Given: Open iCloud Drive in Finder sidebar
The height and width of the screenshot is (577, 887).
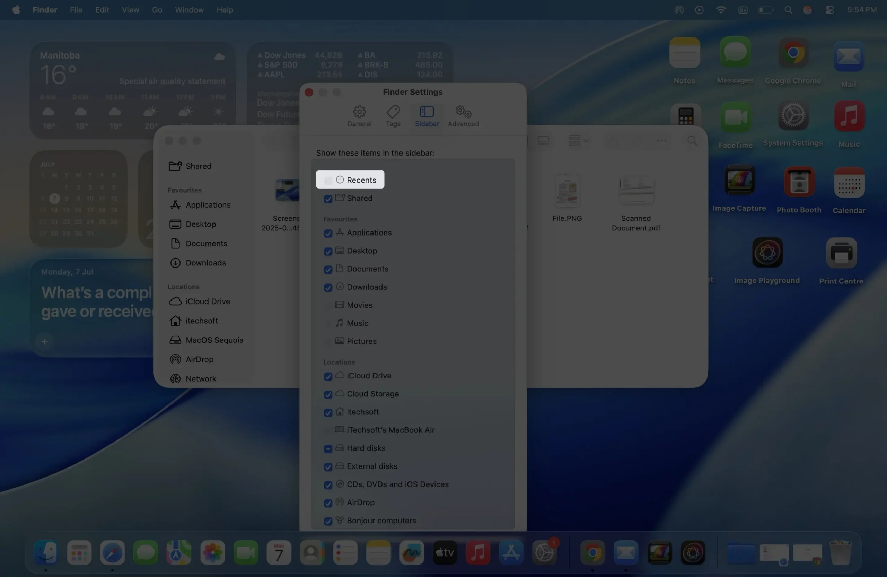Looking at the screenshot, I should (208, 301).
